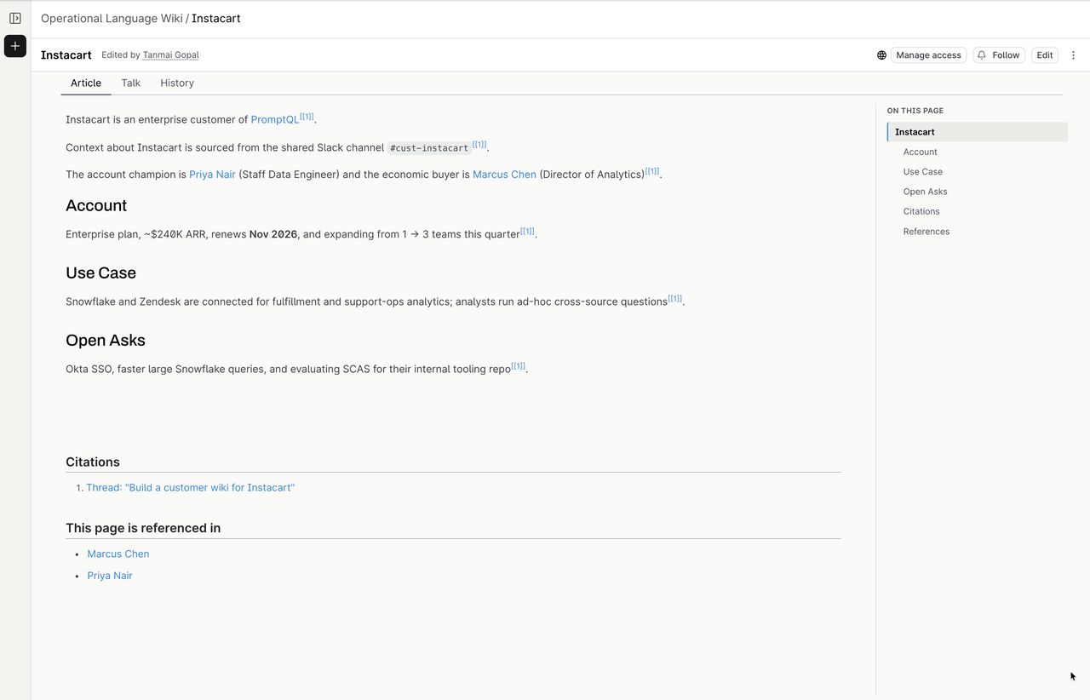This screenshot has width=1090, height=700.
Task: Click the Edit button
Action: click(x=1045, y=55)
